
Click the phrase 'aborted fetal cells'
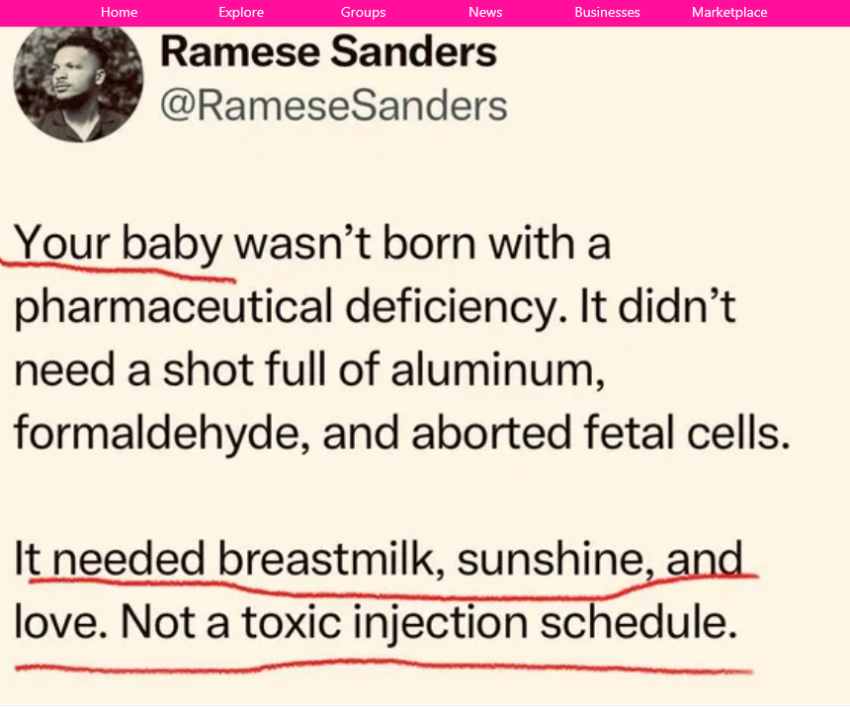pos(600,433)
